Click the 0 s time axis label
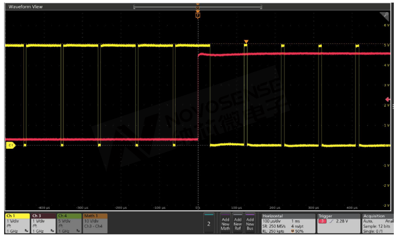Image resolution: width=398 pixels, height=238 pixels. [x=197, y=208]
